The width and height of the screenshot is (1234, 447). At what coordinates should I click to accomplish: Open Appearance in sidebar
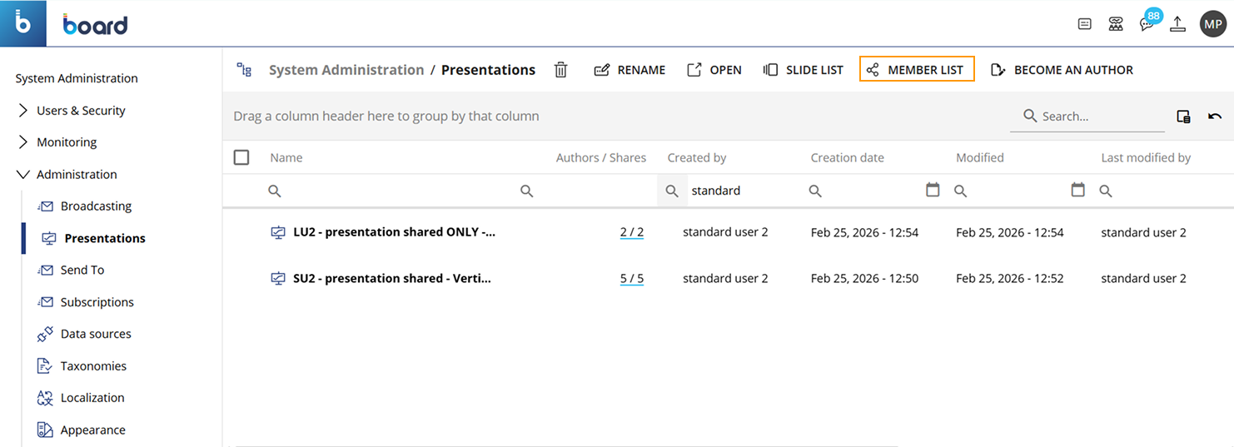click(x=93, y=430)
